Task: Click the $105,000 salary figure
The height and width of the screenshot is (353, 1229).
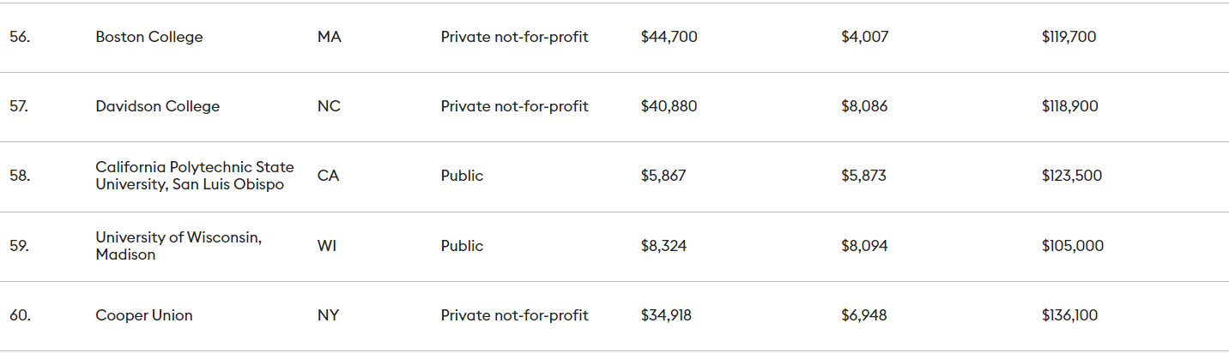Action: pos(1072,246)
